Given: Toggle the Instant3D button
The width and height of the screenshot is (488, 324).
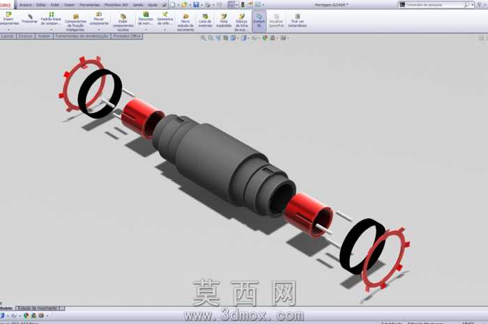Looking at the screenshot, I should (259, 21).
